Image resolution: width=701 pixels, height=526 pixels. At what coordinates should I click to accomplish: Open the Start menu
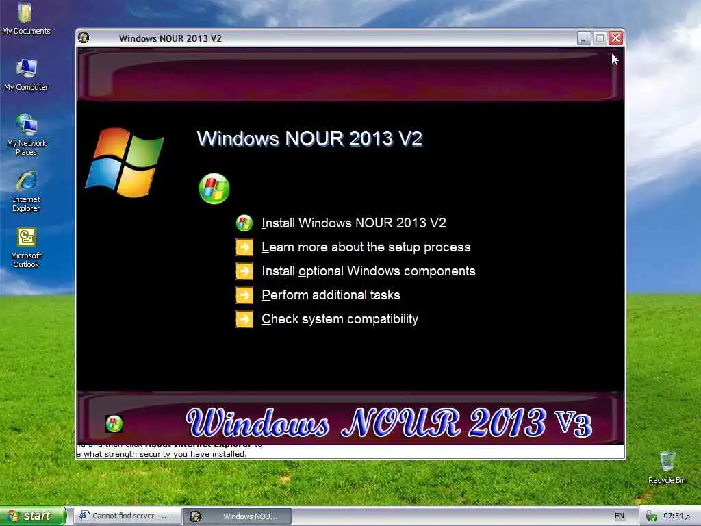32,516
